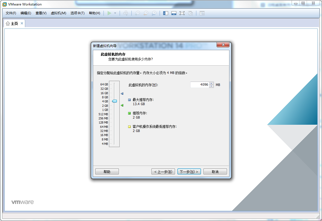The image size is (322, 221).
Task: Click the take snapshot clock icon
Action: (137, 13)
